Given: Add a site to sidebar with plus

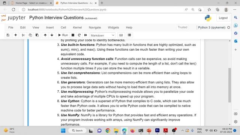Looking at the screenshot, I should (236, 49).
